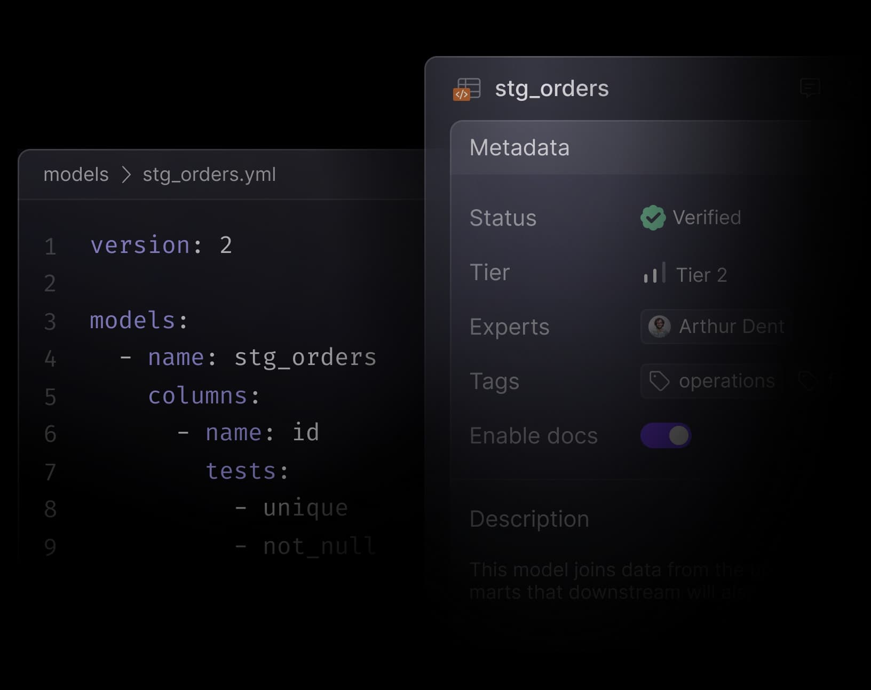Viewport: 871px width, 690px height.
Task: Toggle the Enable docs switch
Action: pos(666,435)
